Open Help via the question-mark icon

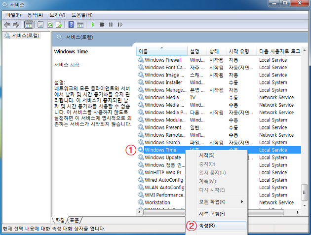(x=71, y=25)
